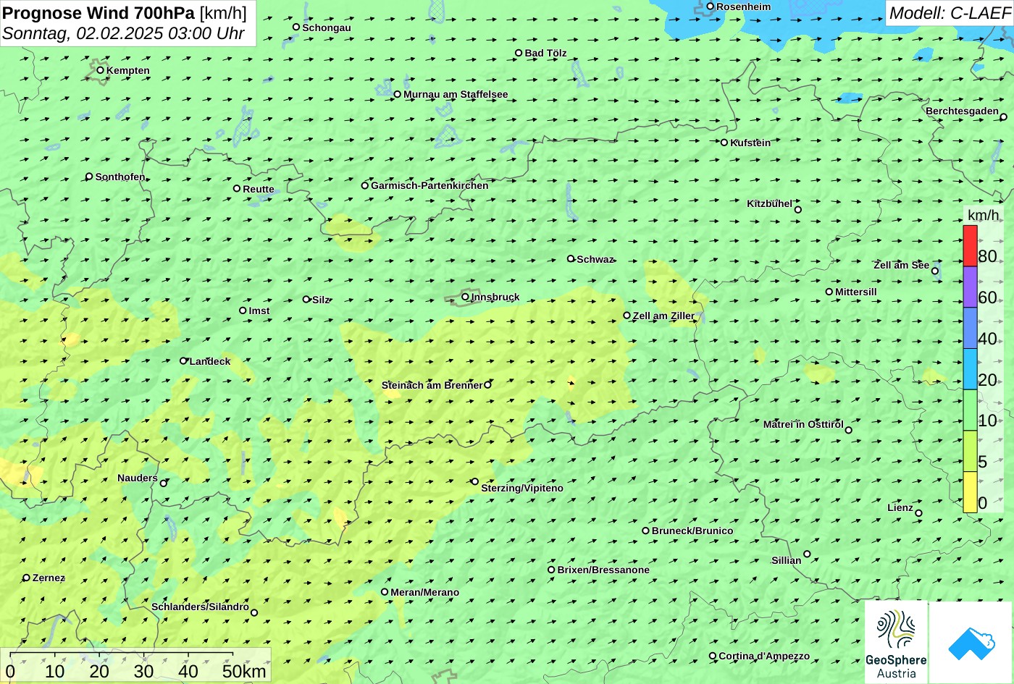Click the Berchtesgaden location dot
Viewport: 1014px width, 684px height.
[1003, 117]
